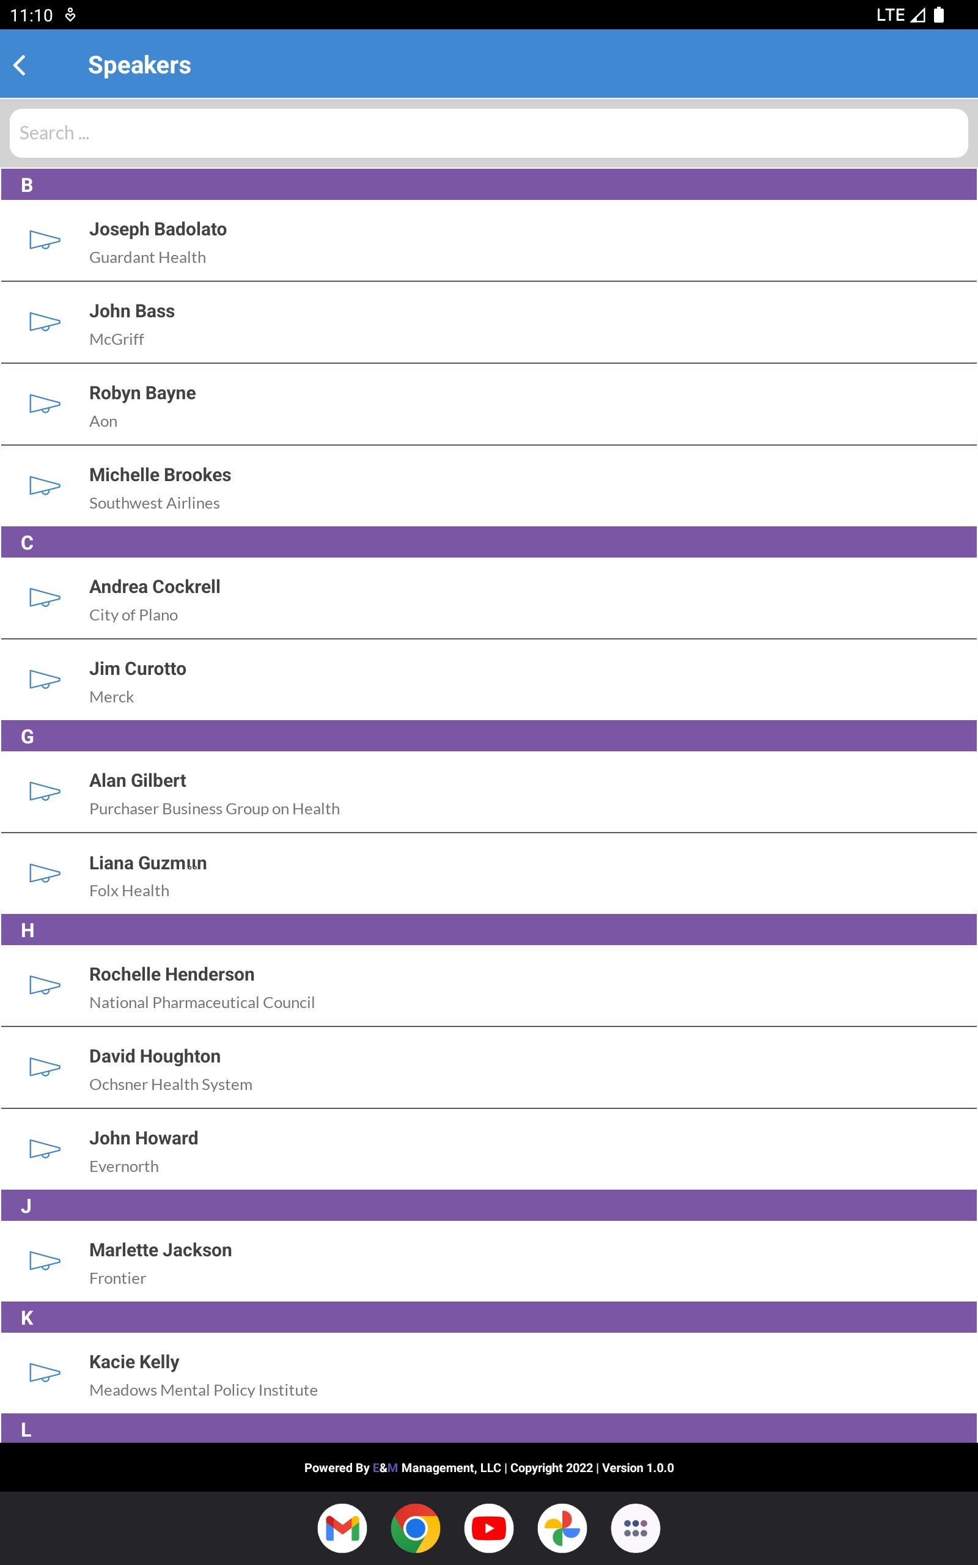The width and height of the screenshot is (978, 1565).
Task: Click megaphone icon beside David Houghton
Action: point(45,1067)
